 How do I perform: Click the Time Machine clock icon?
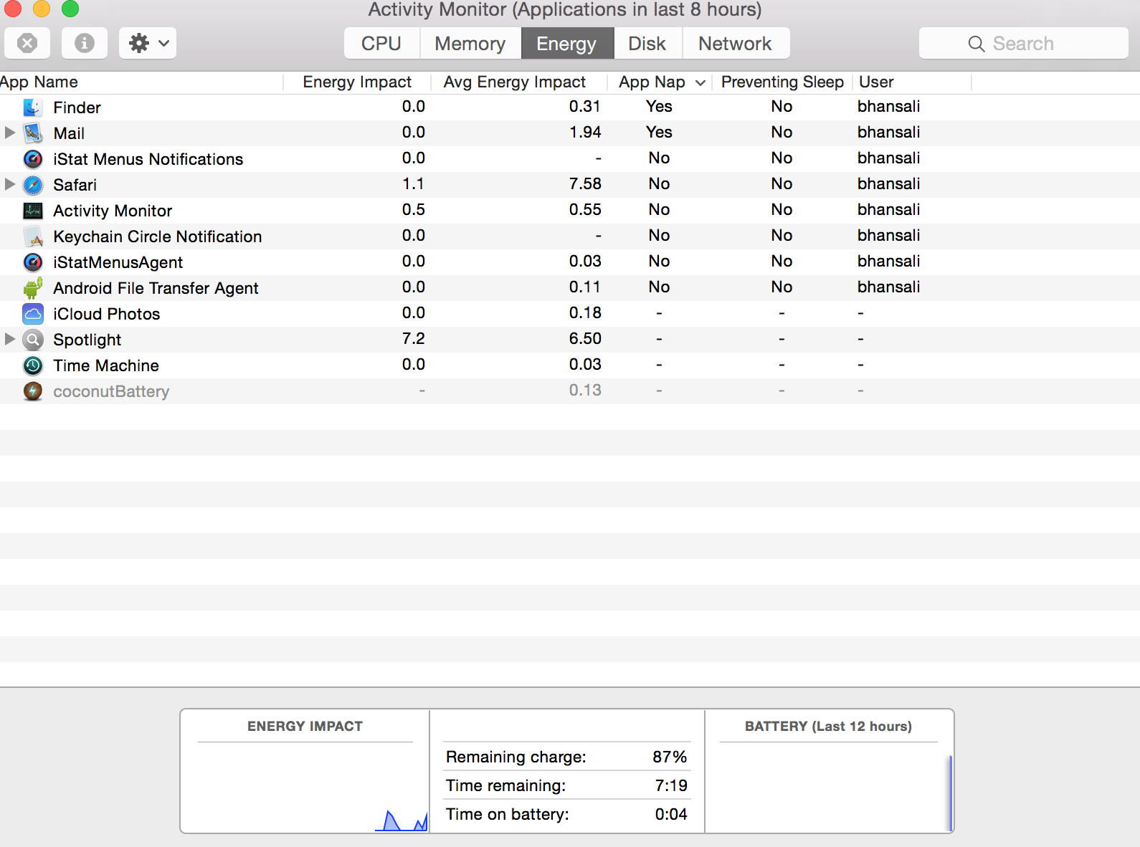coord(33,365)
